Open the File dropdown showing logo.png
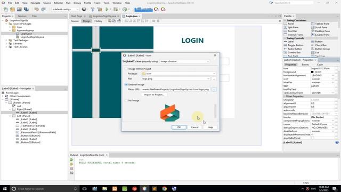341x192 pixels. pyautogui.click(x=176, y=79)
